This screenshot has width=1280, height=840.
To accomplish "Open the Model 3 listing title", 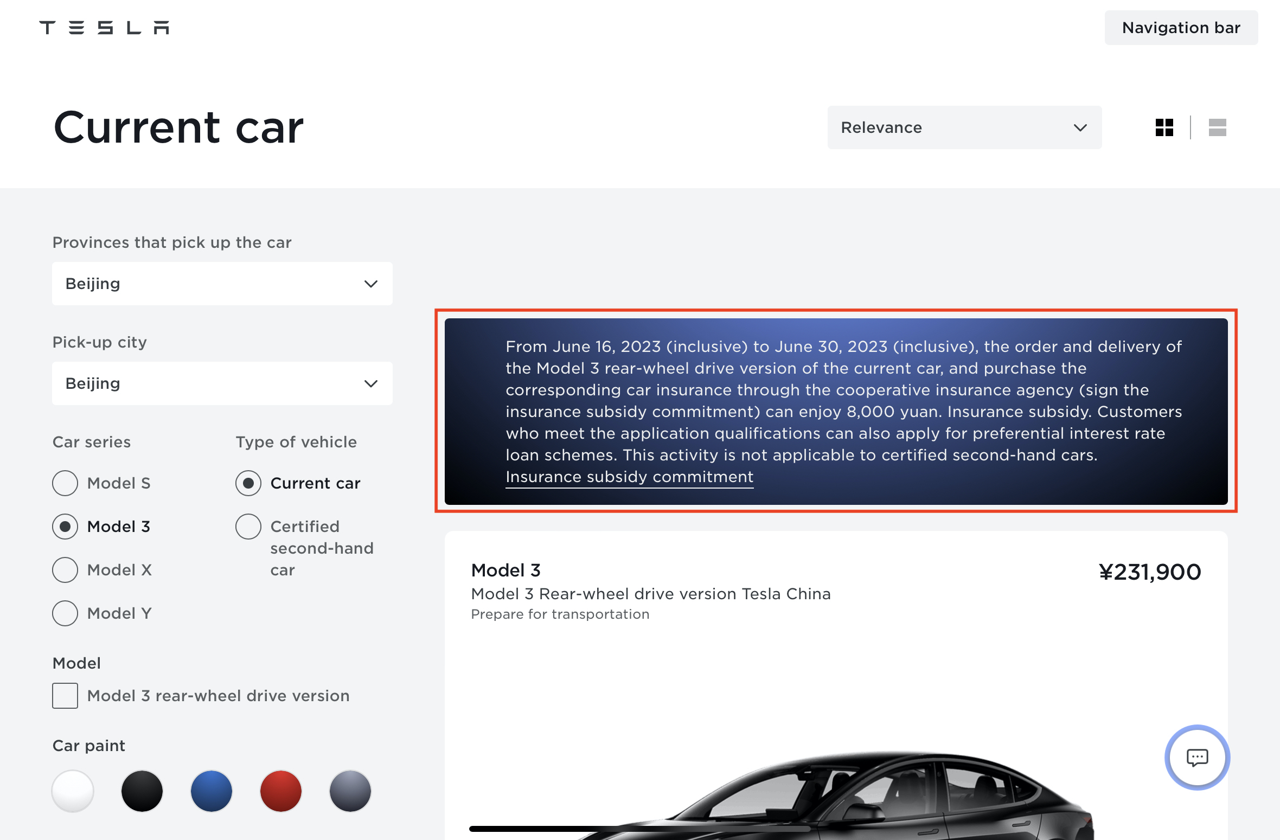I will coord(506,570).
